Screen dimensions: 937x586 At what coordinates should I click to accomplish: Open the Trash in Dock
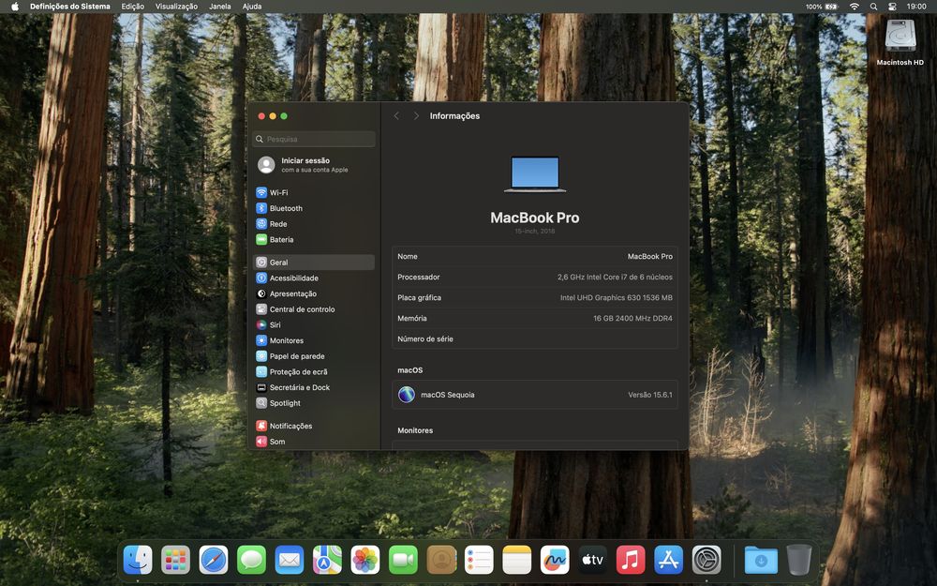(799, 561)
